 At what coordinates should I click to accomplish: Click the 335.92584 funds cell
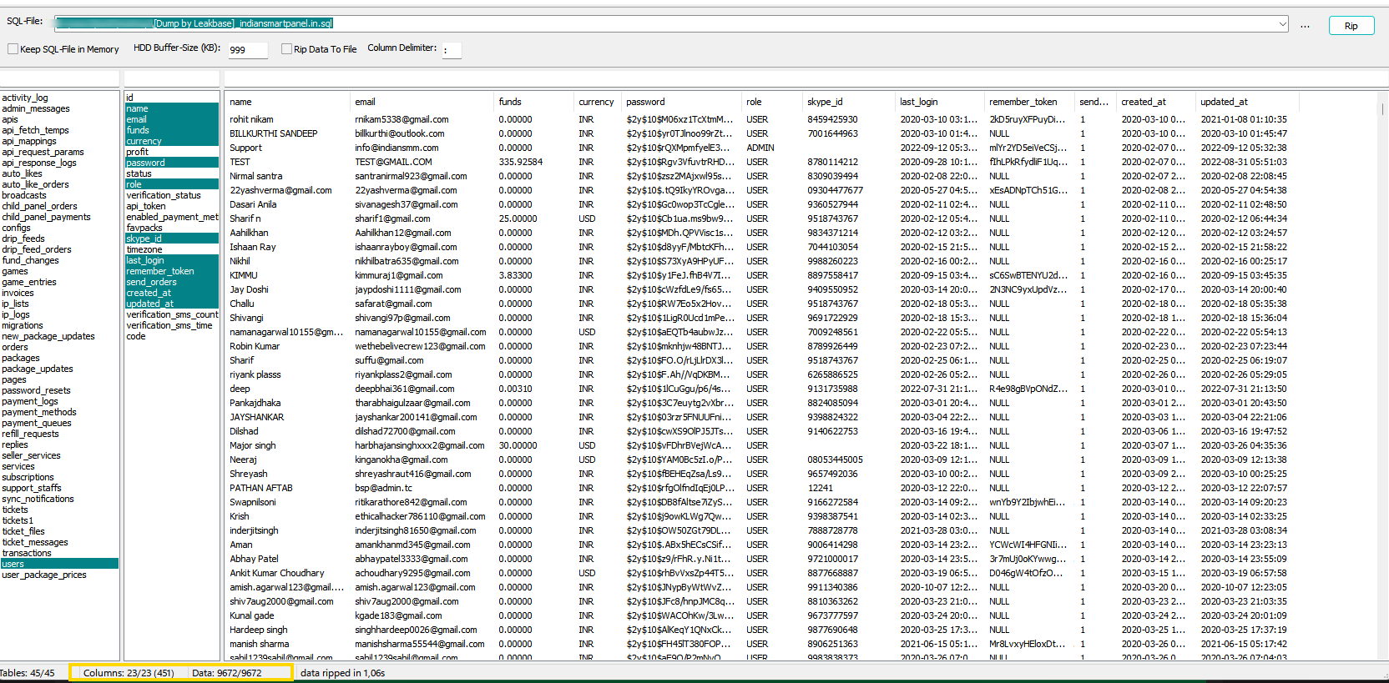521,162
